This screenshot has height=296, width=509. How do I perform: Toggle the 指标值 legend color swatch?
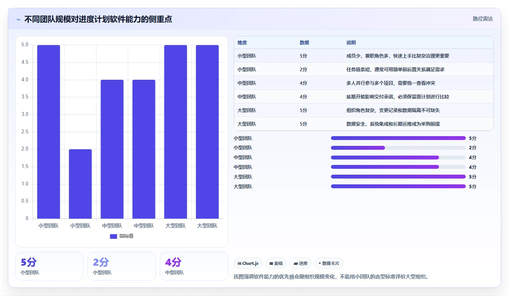[114, 236]
